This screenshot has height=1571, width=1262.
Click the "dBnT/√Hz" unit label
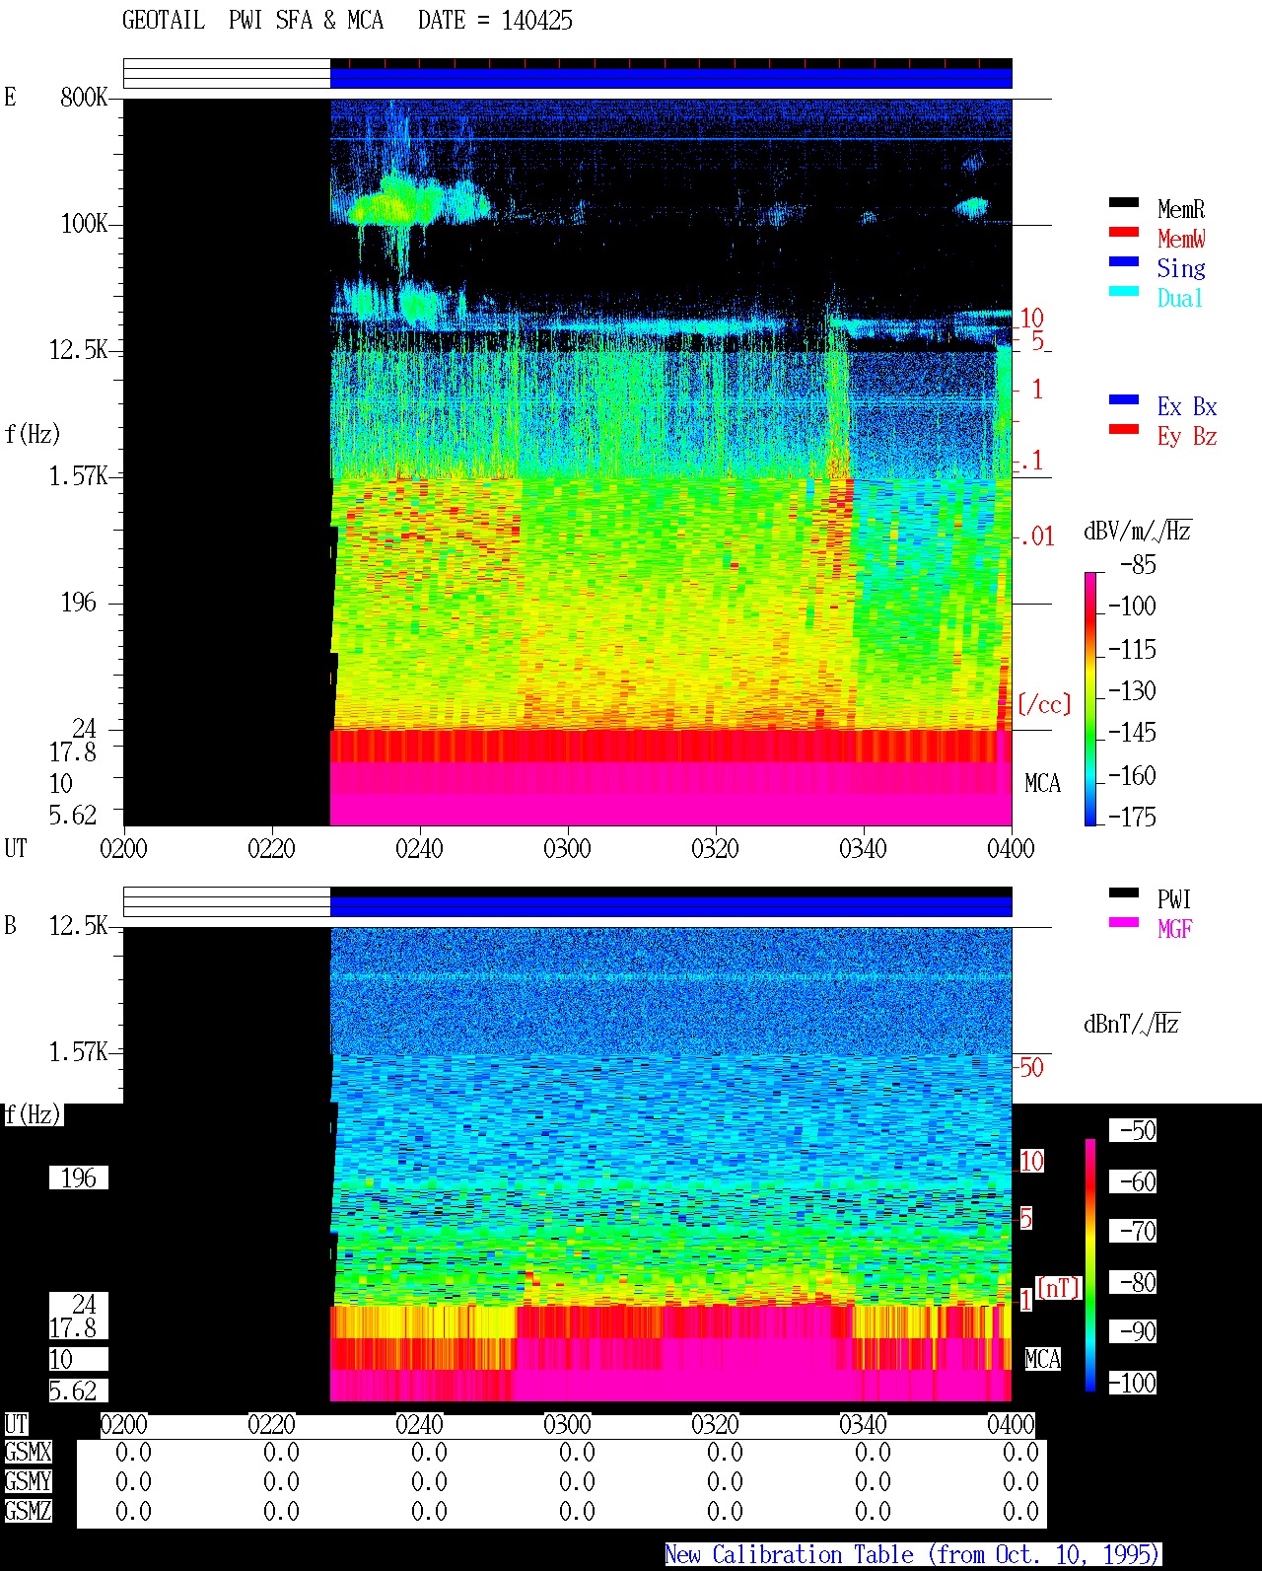1132,1024
